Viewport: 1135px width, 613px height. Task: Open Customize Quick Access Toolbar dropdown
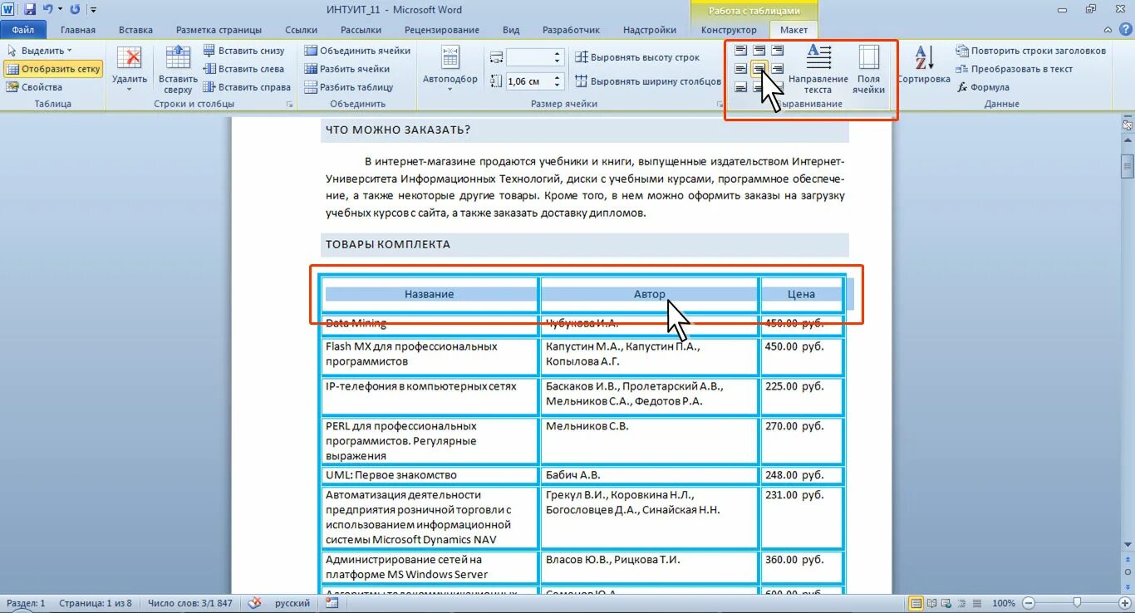click(92, 10)
